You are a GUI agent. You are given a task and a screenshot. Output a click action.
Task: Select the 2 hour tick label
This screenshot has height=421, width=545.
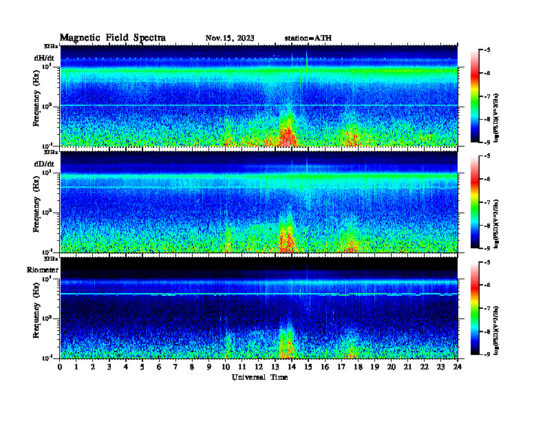tap(93, 367)
